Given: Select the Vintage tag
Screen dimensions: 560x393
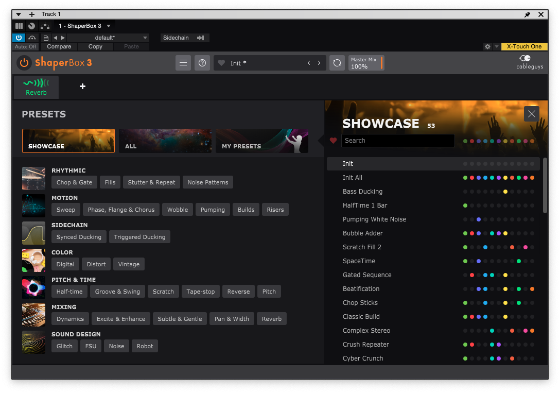Looking at the screenshot, I should 129,264.
